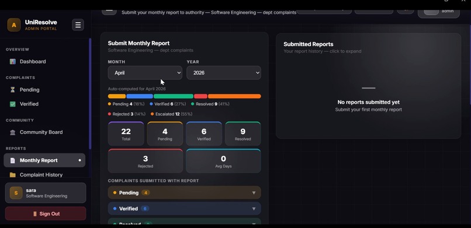
Task: Click the 'Submit Monthly Report' heading
Action: pyautogui.click(x=138, y=43)
